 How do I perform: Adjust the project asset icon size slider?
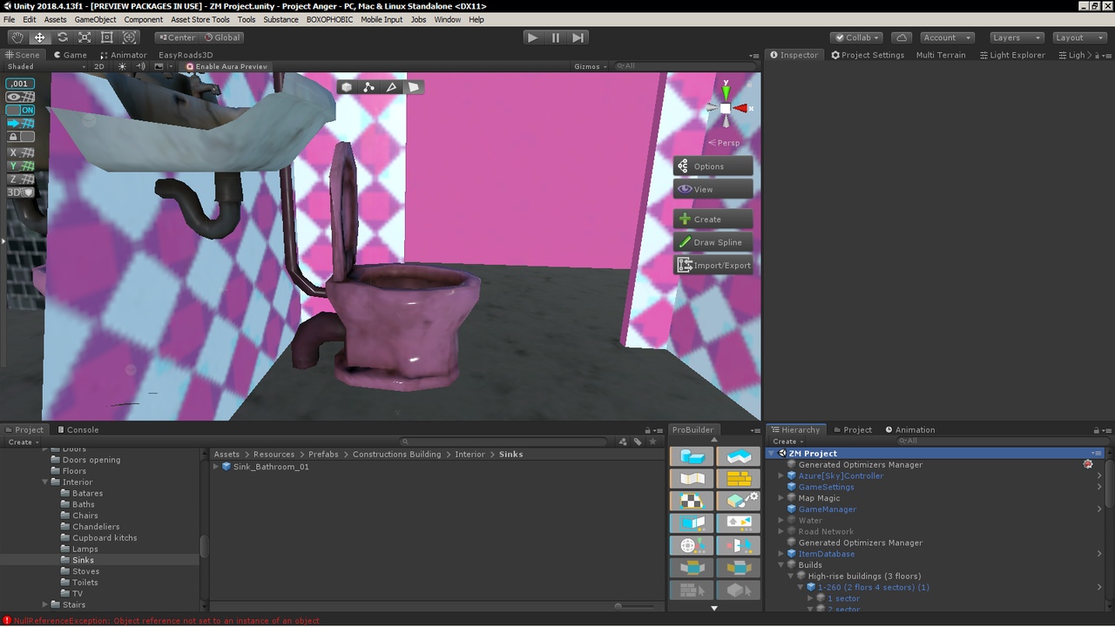[x=618, y=606]
